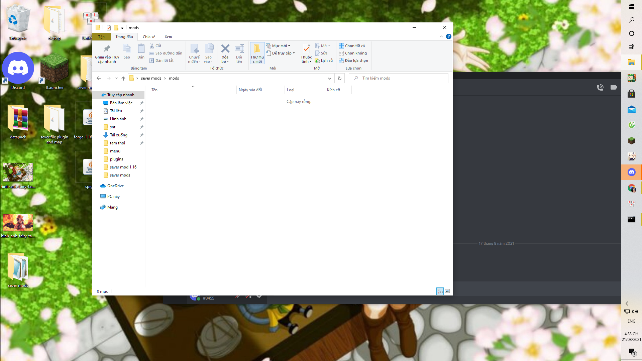Click the Paste (Dán) clipboard icon

[141, 49]
